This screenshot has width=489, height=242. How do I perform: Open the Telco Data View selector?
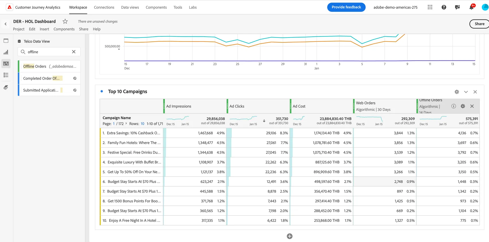click(34, 41)
